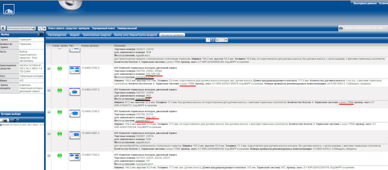
Task: Tick checkbox for article 13.0460-2785.2
Action: [49, 69]
